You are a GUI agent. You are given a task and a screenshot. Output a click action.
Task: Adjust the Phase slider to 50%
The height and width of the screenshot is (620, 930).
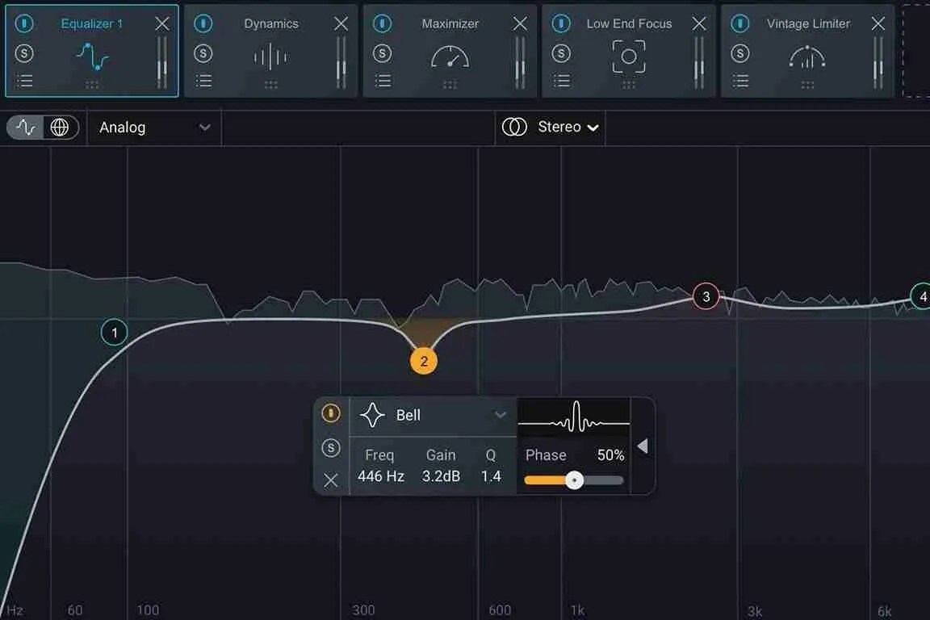click(x=574, y=480)
